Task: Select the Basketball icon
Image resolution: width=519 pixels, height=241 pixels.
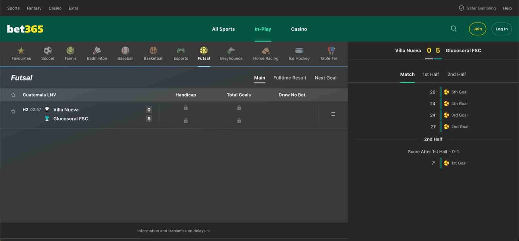Action: 154,50
